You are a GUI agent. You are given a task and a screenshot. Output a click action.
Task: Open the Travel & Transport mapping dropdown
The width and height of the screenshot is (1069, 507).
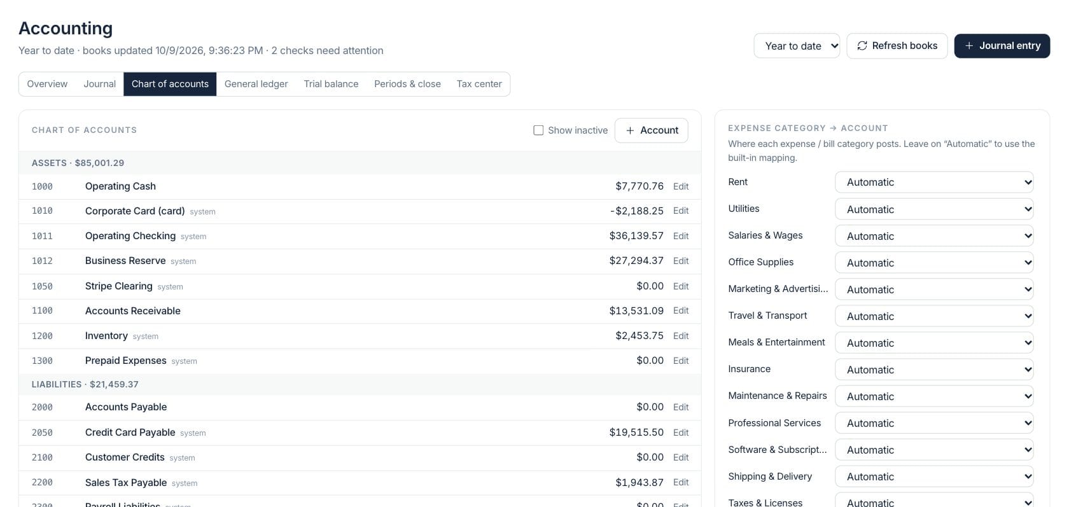[x=934, y=316]
